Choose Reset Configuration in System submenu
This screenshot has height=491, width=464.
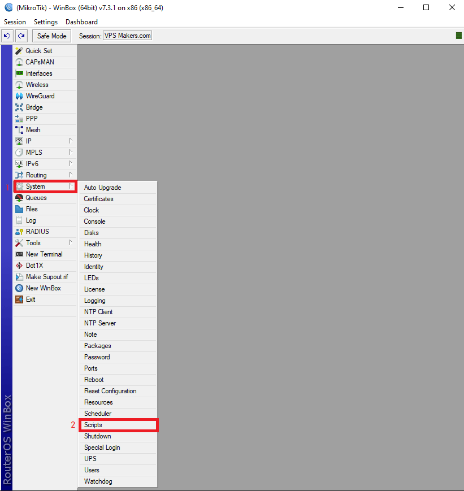[118, 391]
